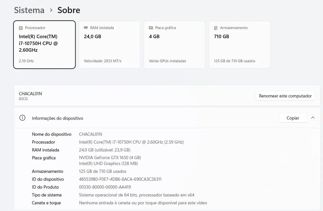This screenshot has width=323, height=211.
Task: Click '24,0 GB (utilizável: 23,9 GB)' value
Action: [x=105, y=150]
